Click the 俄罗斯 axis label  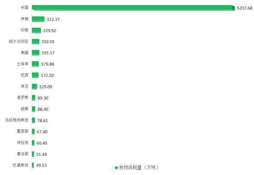(23, 97)
